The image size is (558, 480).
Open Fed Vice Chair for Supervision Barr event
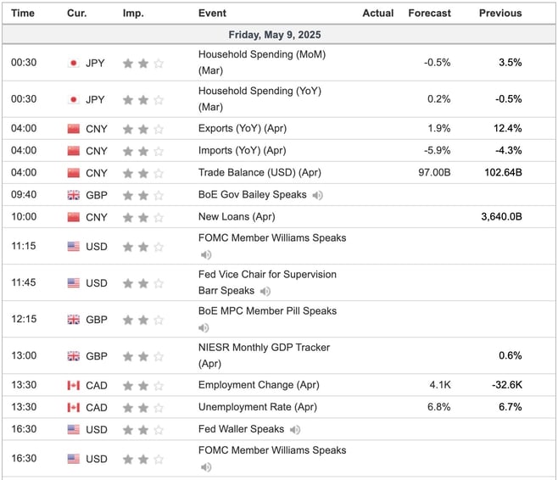[267, 282]
